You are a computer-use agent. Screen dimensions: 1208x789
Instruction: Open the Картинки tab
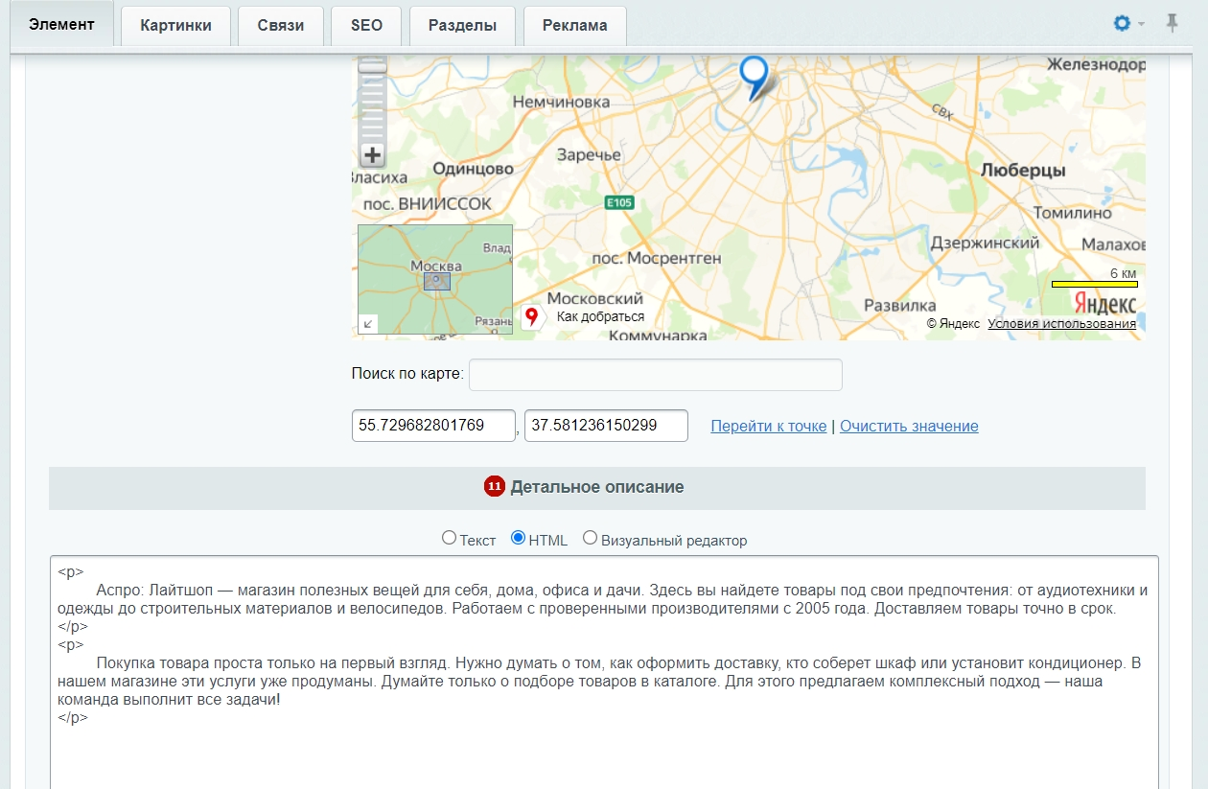pos(175,26)
